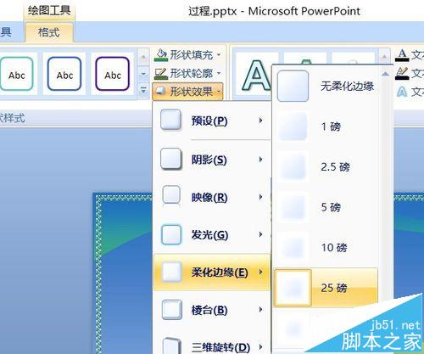Apply the blue outlined Abc shape style

click(64, 74)
